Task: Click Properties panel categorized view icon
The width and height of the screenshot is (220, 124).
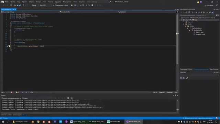Action: tap(181, 78)
